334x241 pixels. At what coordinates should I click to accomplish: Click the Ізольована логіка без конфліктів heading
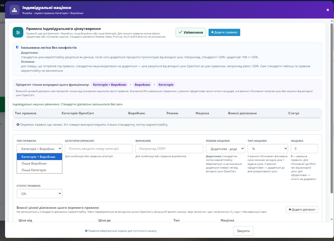click(x=49, y=48)
